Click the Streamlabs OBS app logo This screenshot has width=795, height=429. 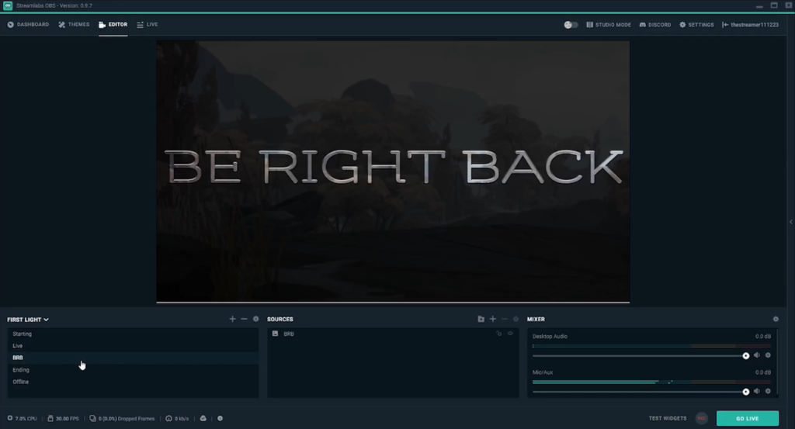[x=8, y=5]
